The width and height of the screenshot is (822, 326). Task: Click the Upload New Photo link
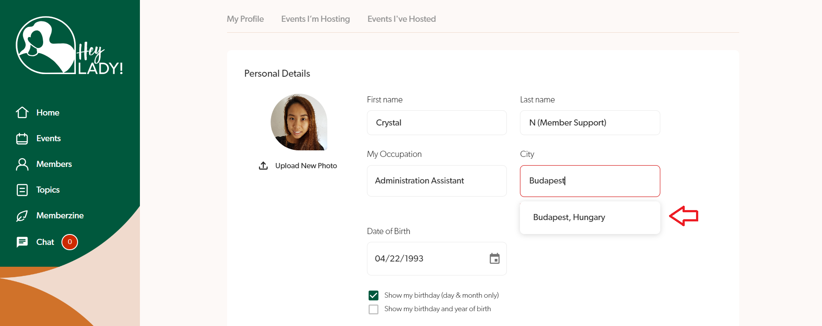306,166
